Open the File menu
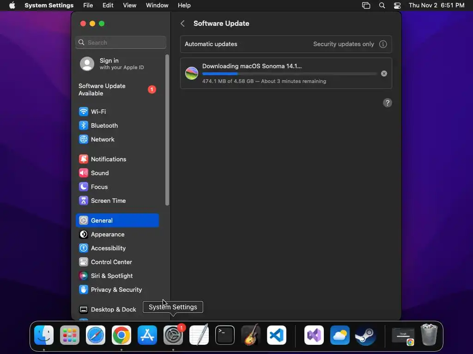The height and width of the screenshot is (354, 473). (88, 5)
